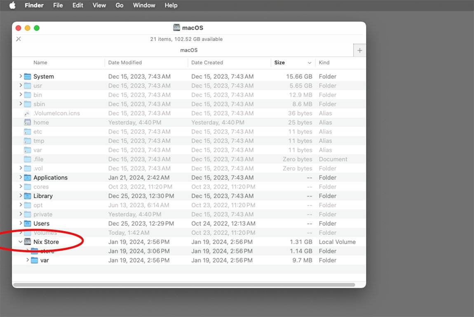Viewport: 474px width, 317px height.
Task: Add a new tab with plus button
Action: coord(359,50)
